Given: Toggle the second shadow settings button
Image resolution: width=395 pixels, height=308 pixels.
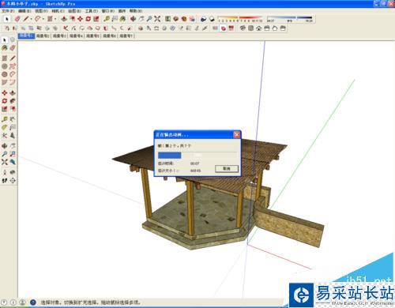Looking at the screenshot, I should 212,19.
